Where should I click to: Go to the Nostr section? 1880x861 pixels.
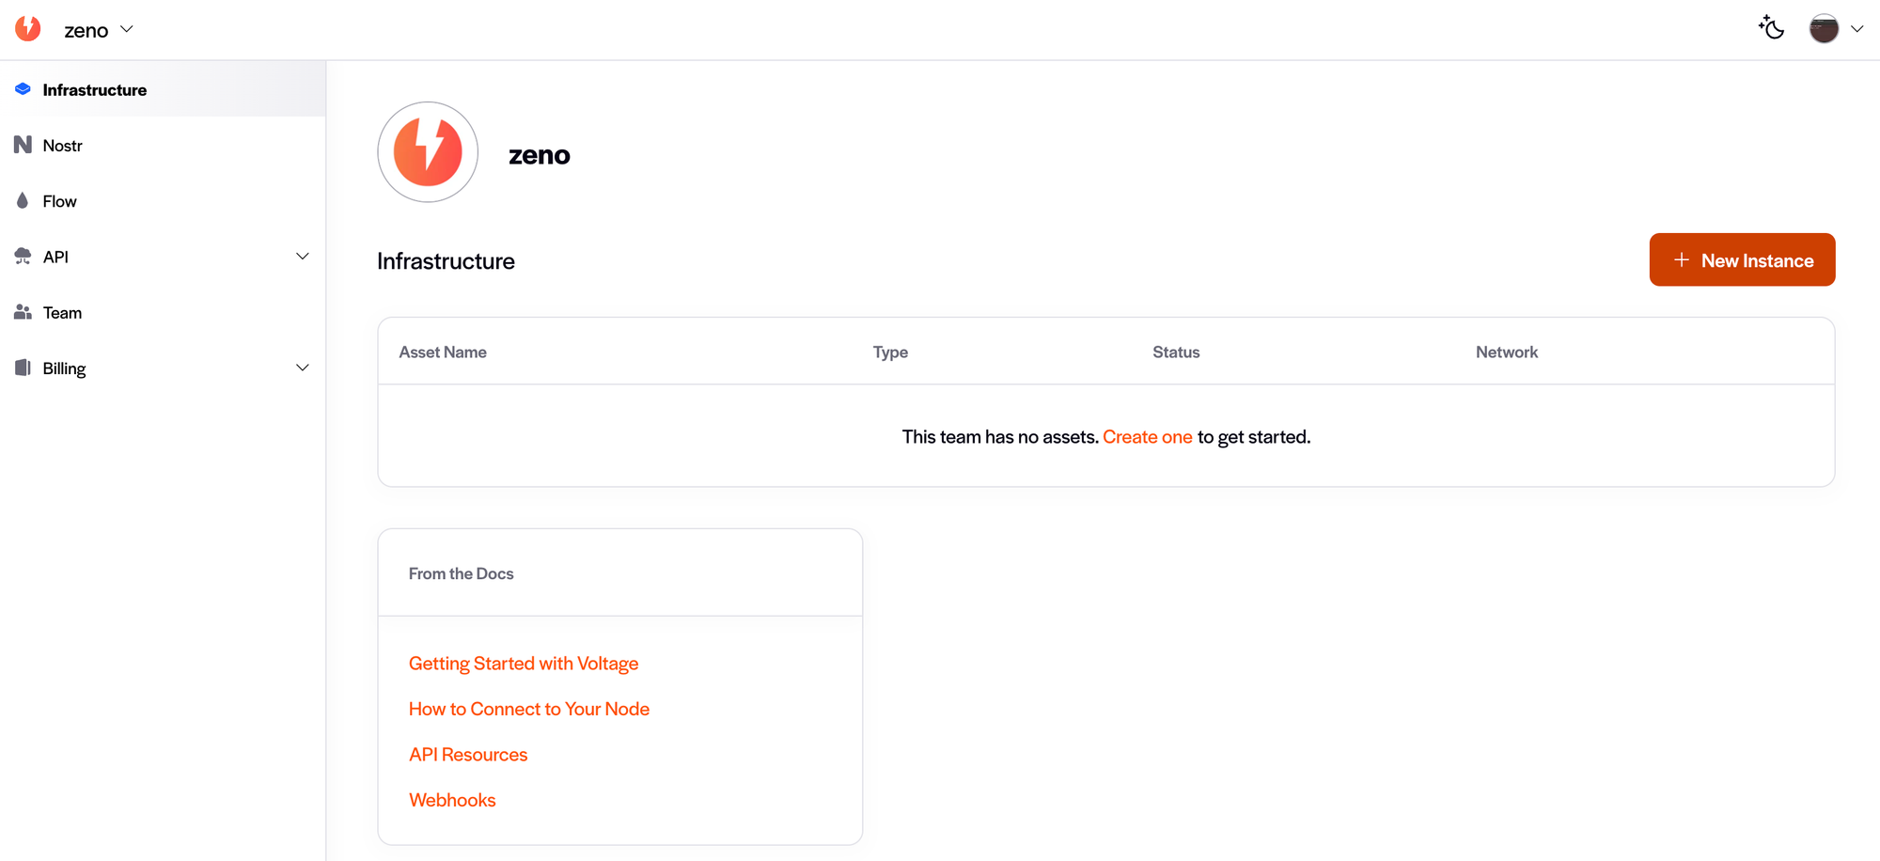(62, 146)
